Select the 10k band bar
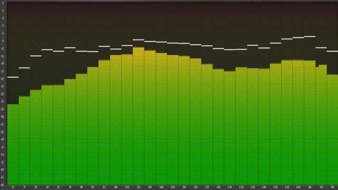 point(310,123)
